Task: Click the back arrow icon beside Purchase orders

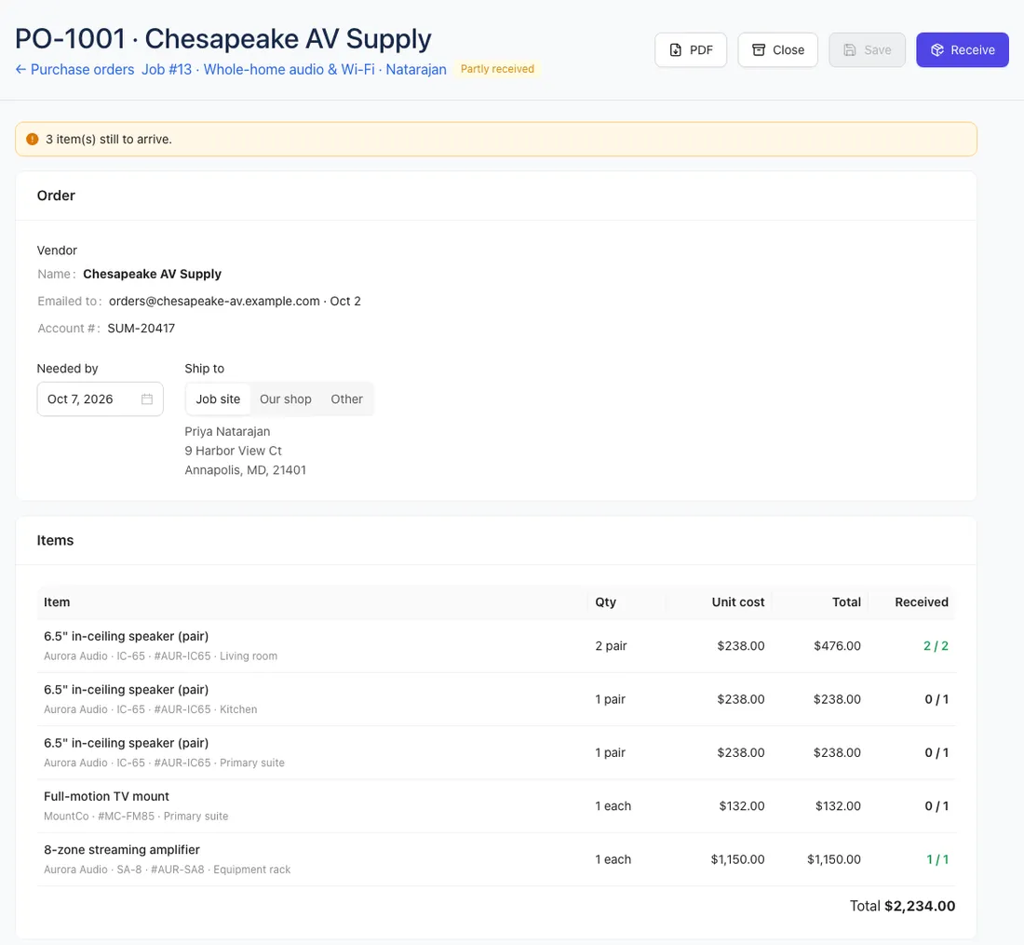Action: coord(20,69)
